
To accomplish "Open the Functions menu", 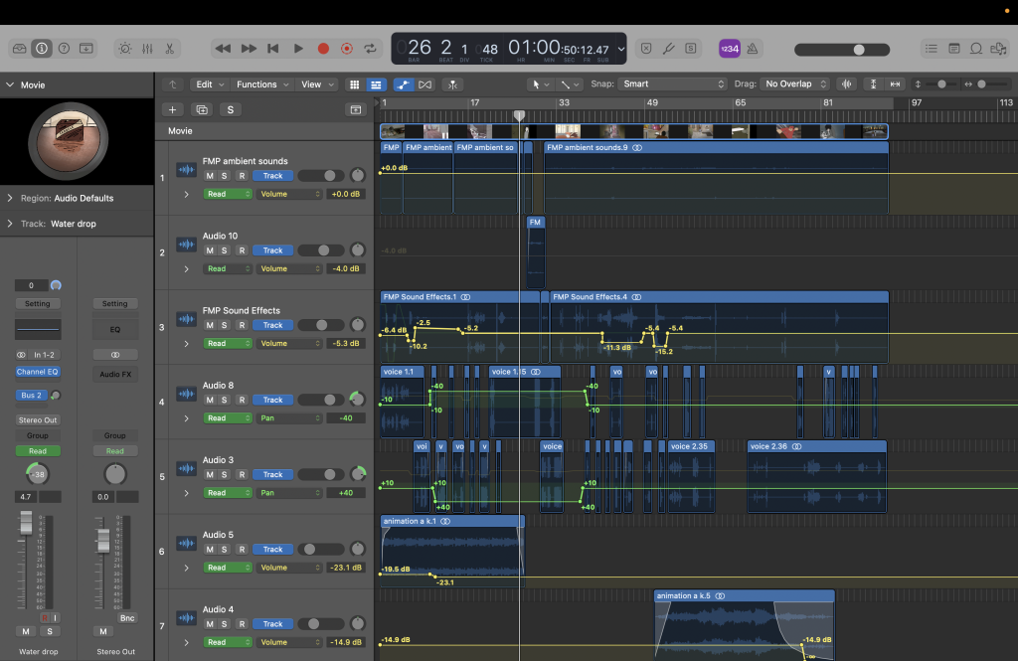I will coord(261,84).
